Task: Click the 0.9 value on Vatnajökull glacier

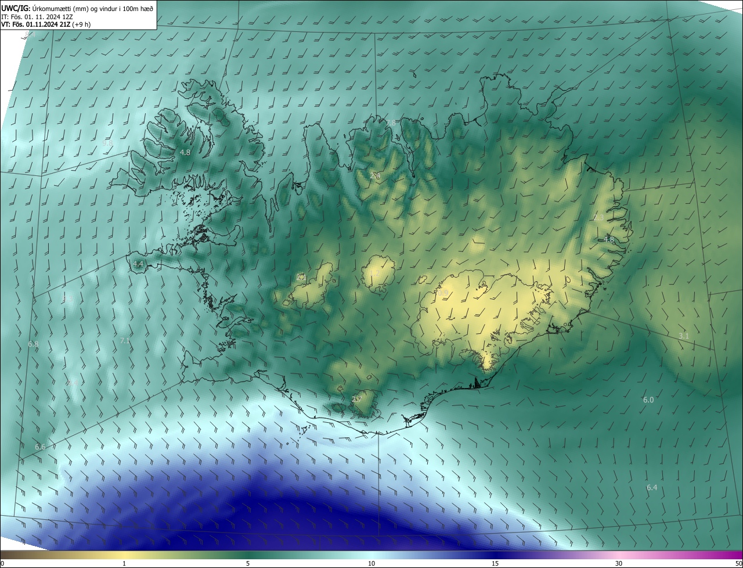Action: pyautogui.click(x=443, y=293)
